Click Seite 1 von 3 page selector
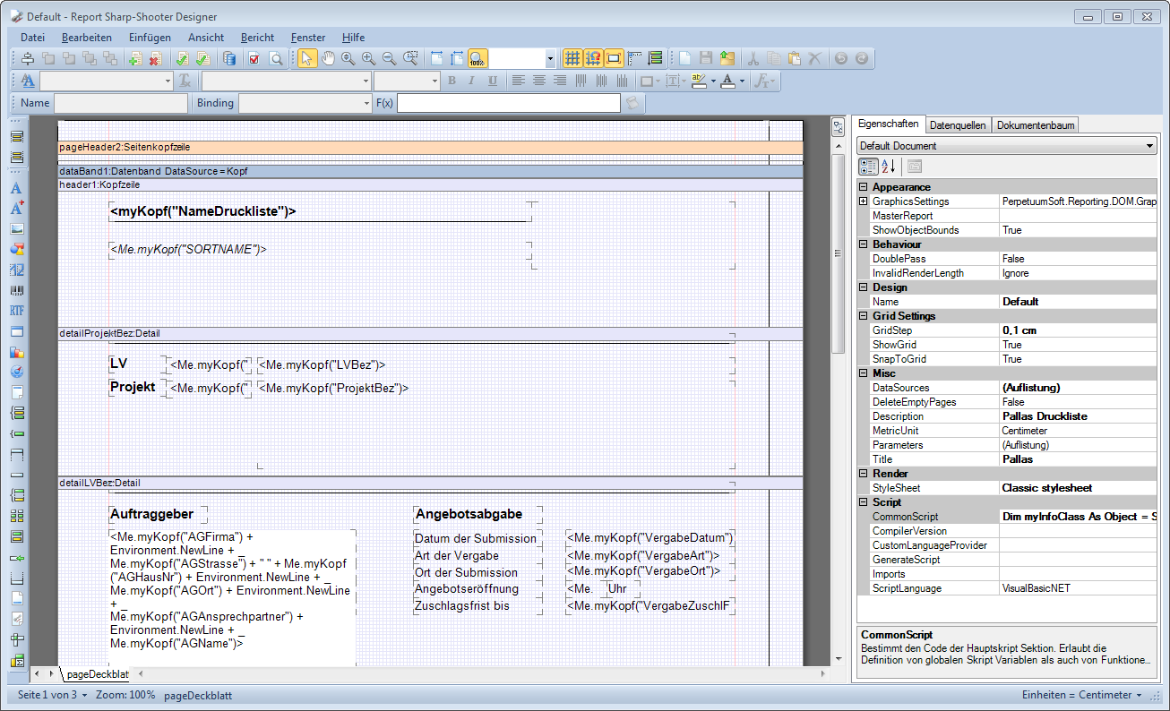 [x=52, y=695]
